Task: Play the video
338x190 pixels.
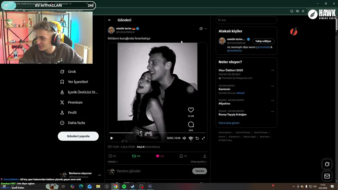Action: click(112, 138)
